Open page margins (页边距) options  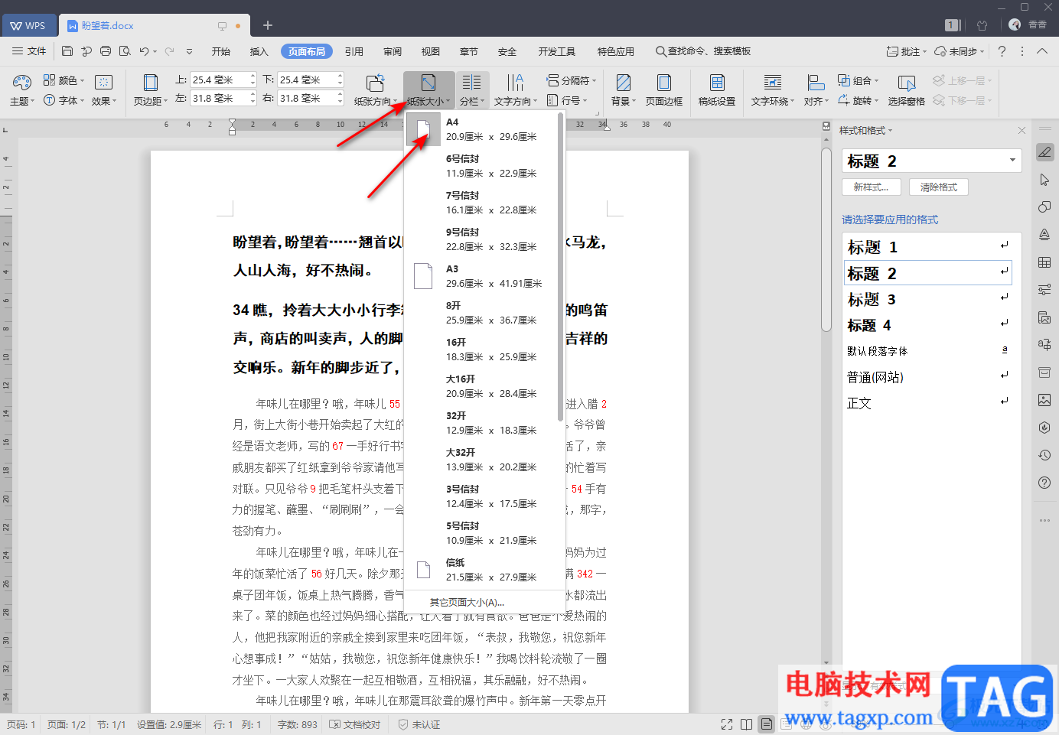click(150, 89)
